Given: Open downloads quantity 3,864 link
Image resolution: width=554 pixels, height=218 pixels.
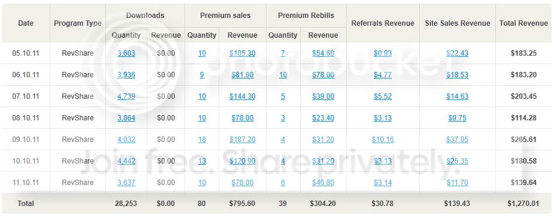Looking at the screenshot, I should (126, 118).
